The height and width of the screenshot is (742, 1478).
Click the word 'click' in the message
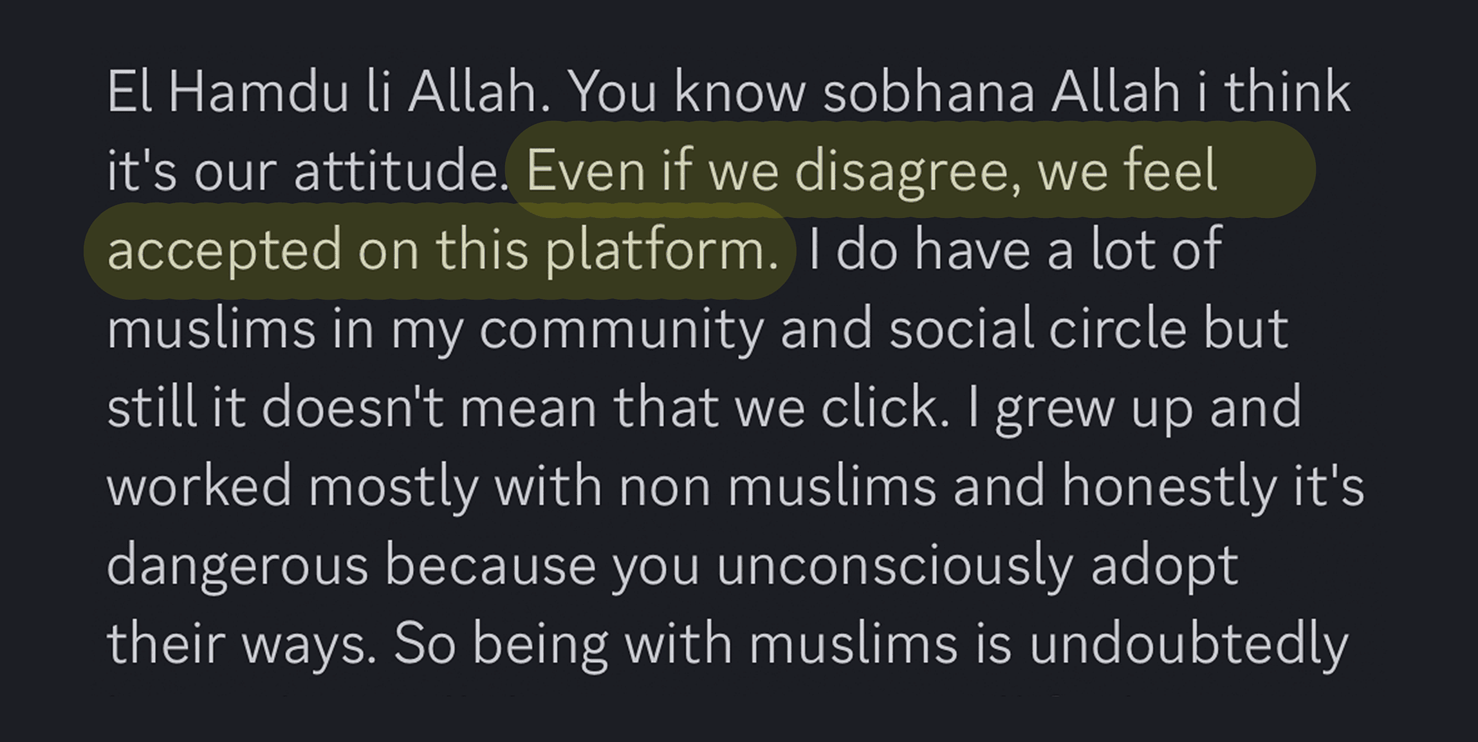[x=885, y=407]
